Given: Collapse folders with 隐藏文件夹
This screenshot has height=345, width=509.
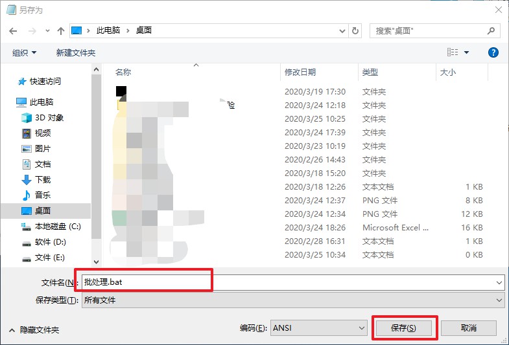Looking at the screenshot, I should [x=34, y=330].
